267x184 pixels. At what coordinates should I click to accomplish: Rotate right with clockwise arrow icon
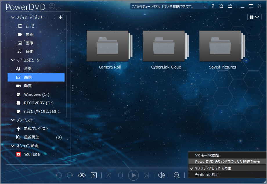pos(70,175)
